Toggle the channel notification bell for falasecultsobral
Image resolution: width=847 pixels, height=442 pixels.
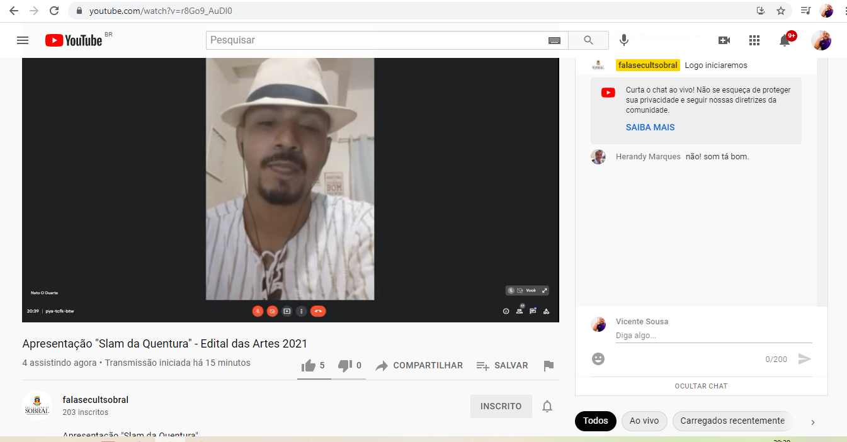[547, 407]
